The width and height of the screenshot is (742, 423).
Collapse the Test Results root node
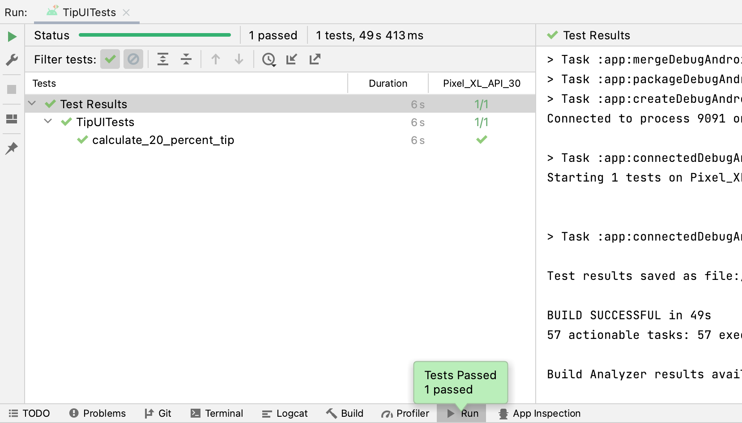(32, 104)
